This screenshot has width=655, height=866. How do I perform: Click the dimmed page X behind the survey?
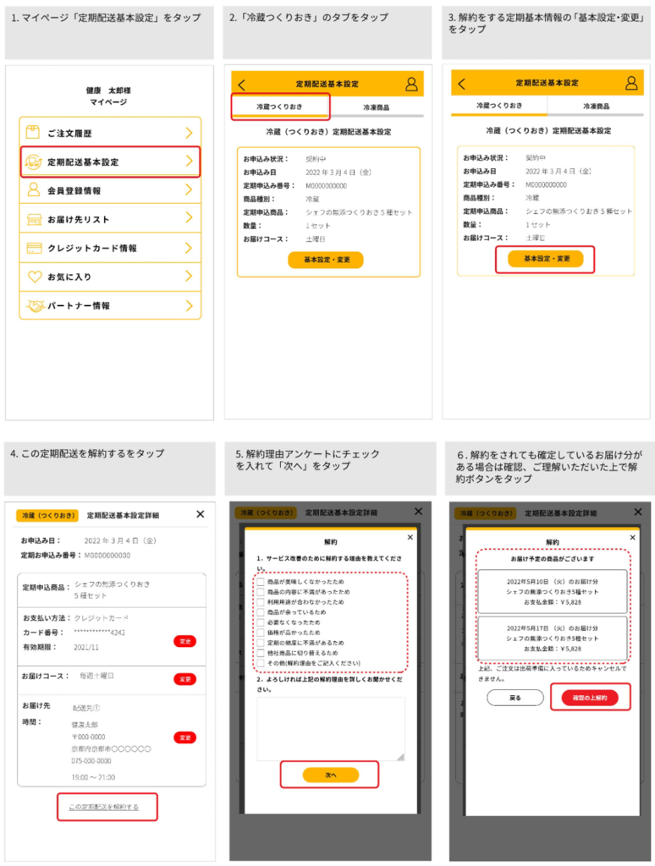coord(418,512)
